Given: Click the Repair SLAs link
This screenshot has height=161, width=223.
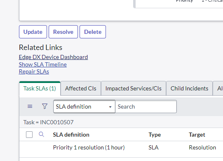Looking at the screenshot, I should pos(34,71).
